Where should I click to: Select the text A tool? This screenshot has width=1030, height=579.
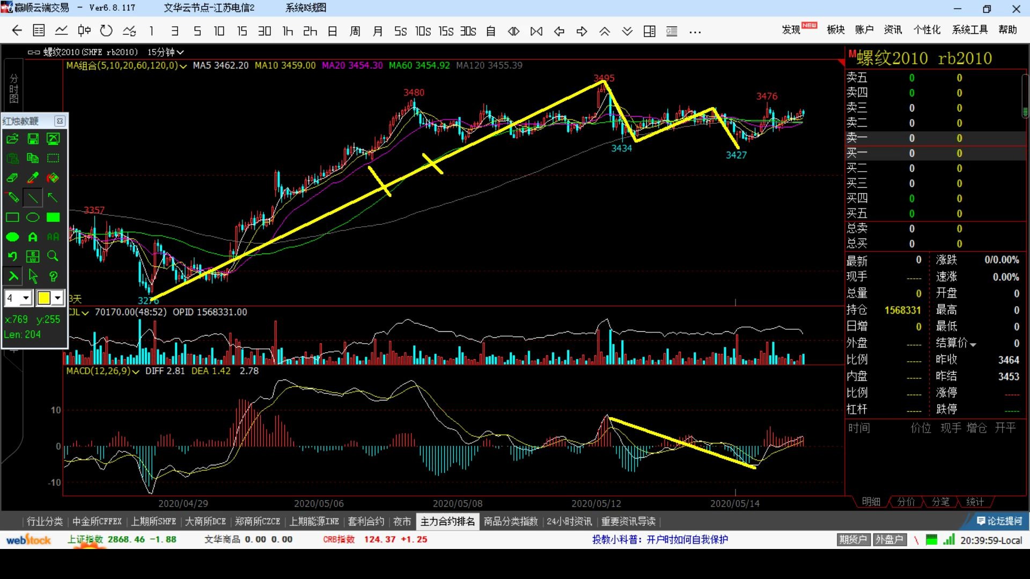[x=33, y=236]
